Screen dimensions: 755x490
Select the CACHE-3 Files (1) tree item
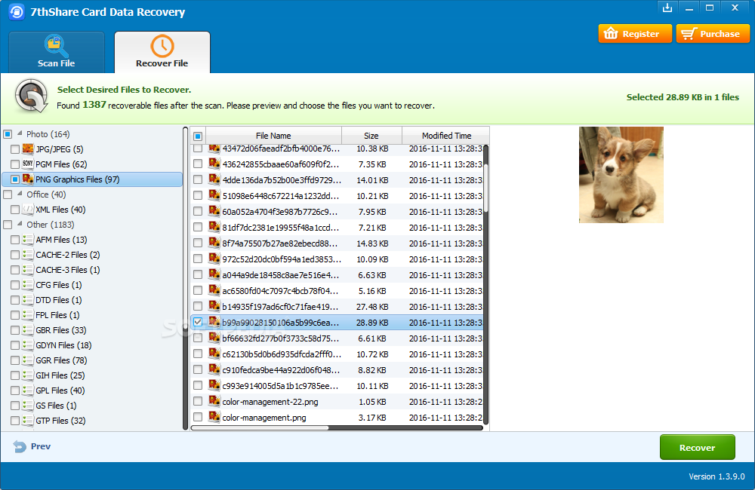pyautogui.click(x=67, y=270)
